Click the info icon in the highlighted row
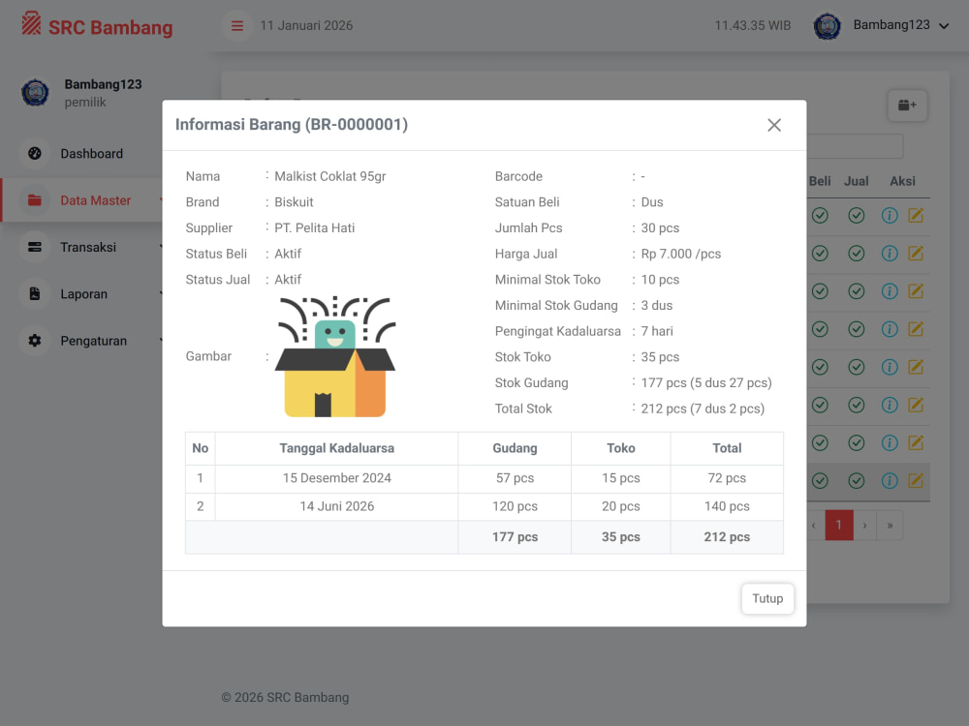The height and width of the screenshot is (726, 969). pos(890,481)
